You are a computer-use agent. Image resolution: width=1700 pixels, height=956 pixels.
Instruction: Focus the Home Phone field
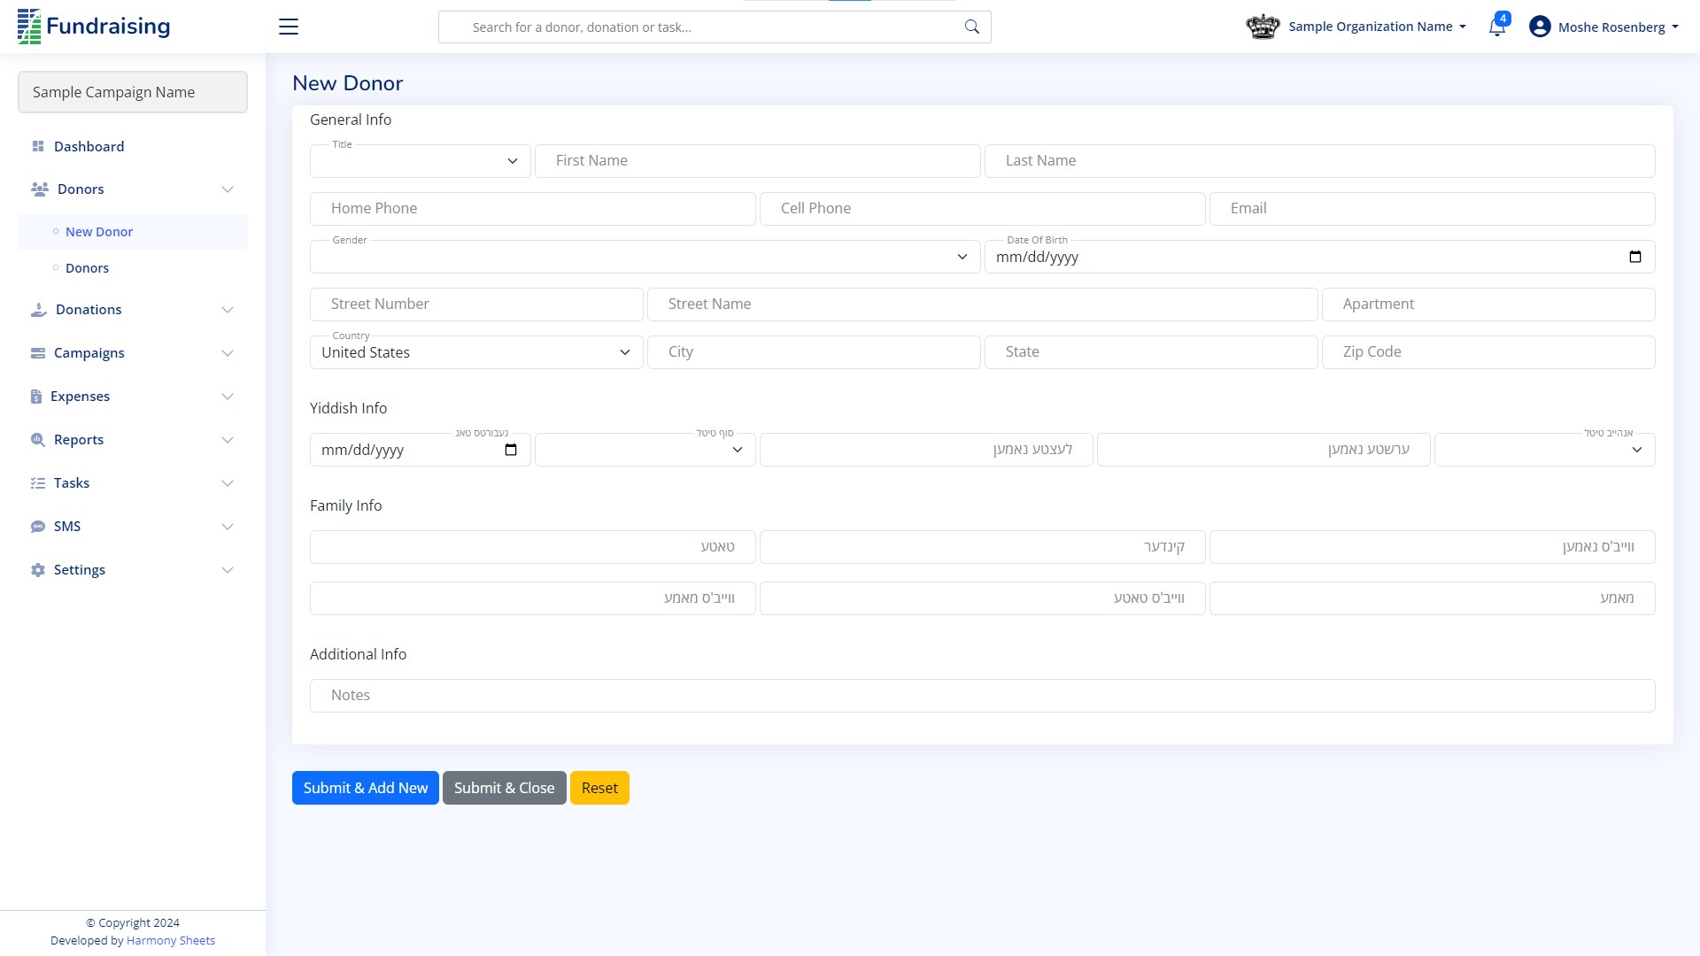pos(533,209)
